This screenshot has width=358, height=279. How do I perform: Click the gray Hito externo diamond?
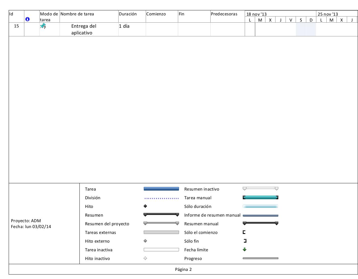click(145, 241)
